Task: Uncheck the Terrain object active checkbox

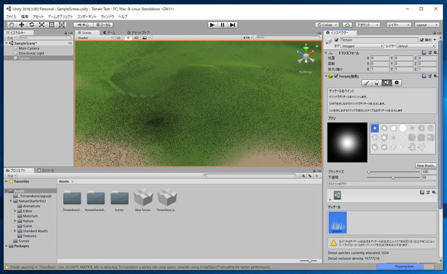Action: pyautogui.click(x=337, y=40)
